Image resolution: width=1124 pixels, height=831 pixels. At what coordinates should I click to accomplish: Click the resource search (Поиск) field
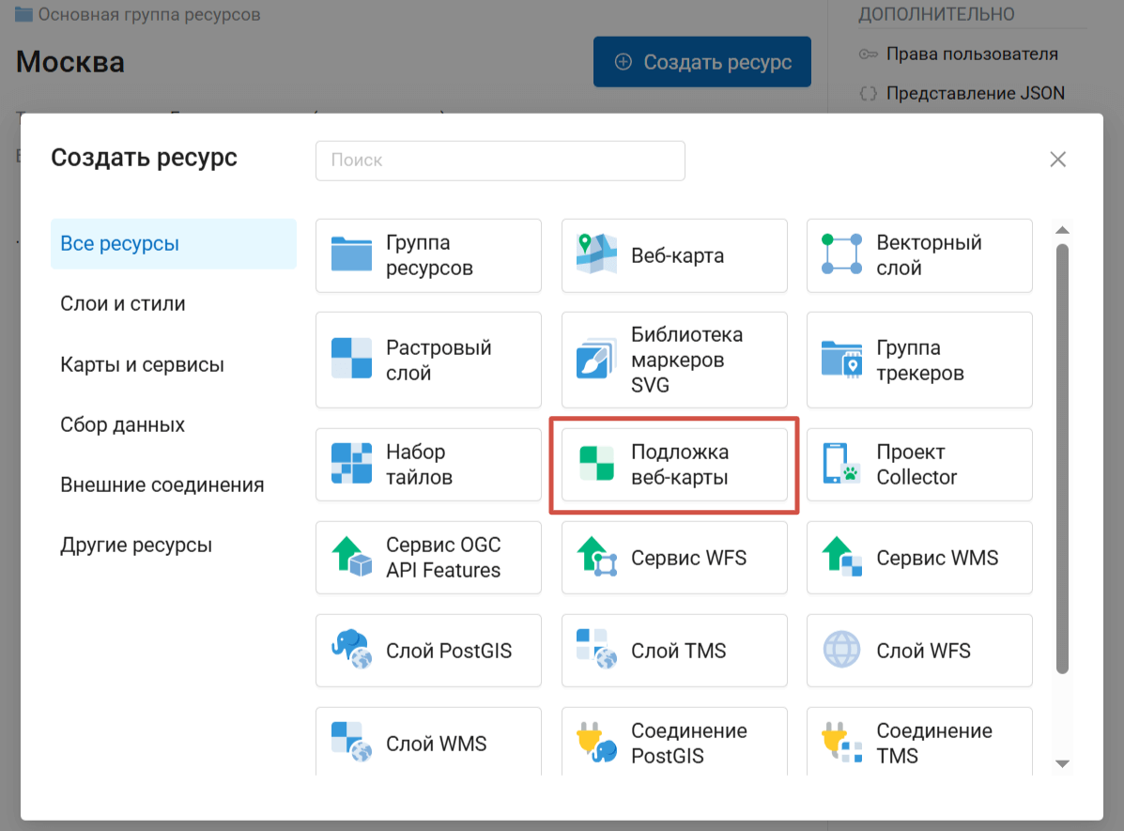(x=500, y=161)
